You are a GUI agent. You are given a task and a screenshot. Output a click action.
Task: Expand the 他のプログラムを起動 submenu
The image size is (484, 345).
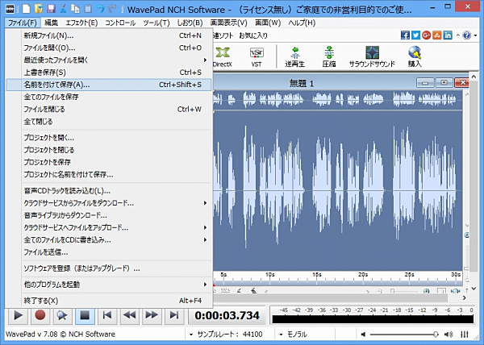pyautogui.click(x=109, y=285)
